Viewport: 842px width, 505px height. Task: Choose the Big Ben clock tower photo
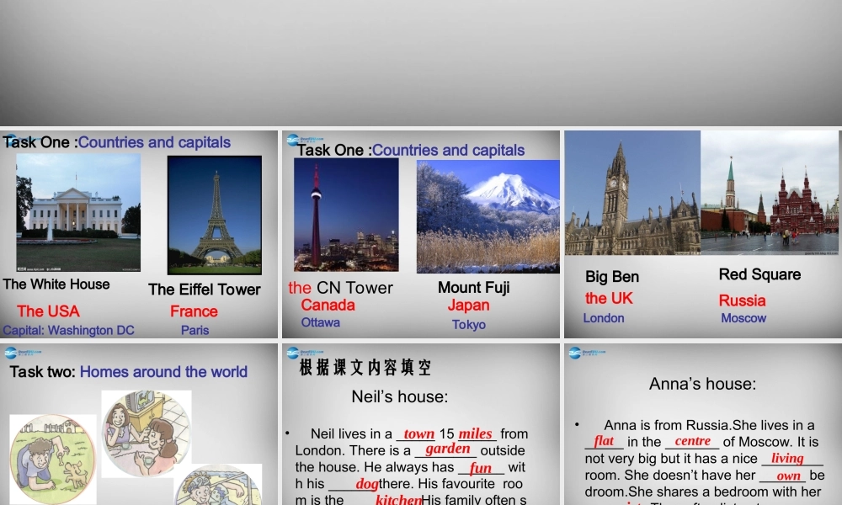point(632,193)
